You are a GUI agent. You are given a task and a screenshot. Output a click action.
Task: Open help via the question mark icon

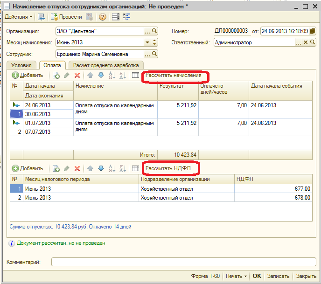102,17
